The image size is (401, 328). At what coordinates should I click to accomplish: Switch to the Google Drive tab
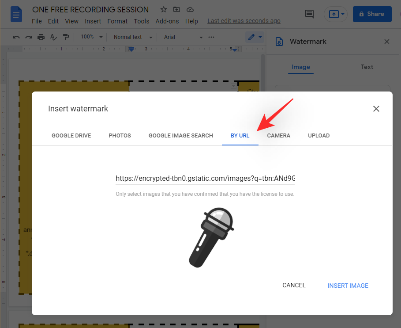pos(71,136)
